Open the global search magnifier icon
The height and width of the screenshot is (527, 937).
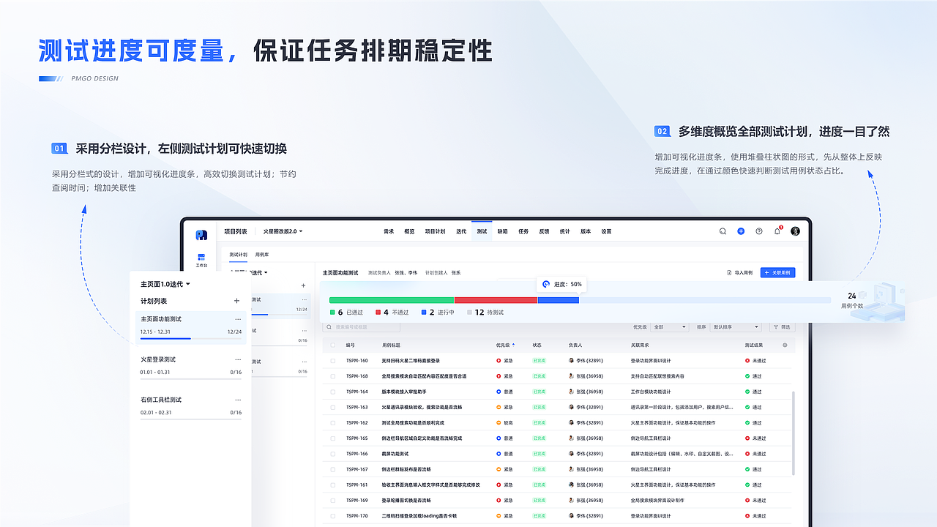[x=723, y=231]
